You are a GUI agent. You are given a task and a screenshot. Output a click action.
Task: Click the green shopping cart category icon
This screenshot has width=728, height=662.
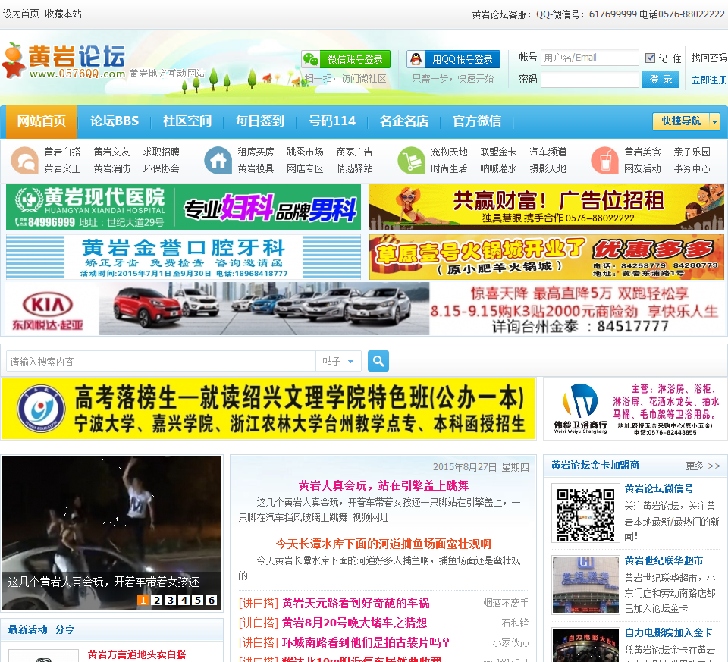pos(411,160)
